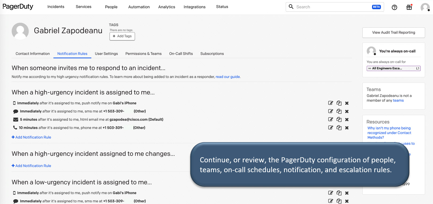Add notification rule under high-urgency assigned
The height and width of the screenshot is (204, 433).
click(x=31, y=137)
